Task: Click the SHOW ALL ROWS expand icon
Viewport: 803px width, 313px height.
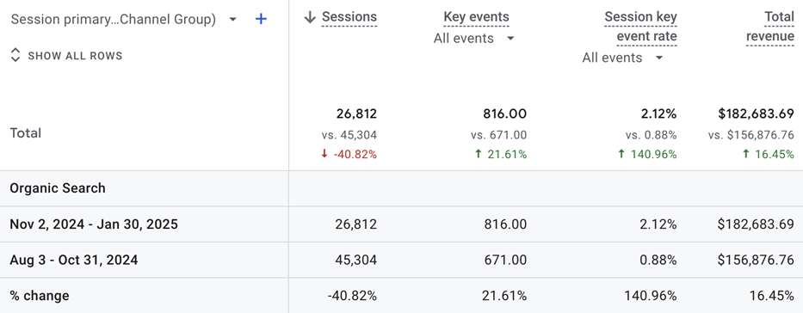Action: pos(15,55)
